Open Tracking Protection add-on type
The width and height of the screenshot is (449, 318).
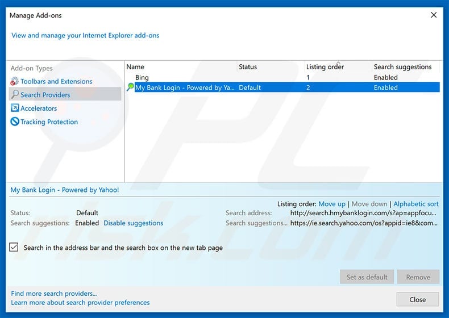(49, 122)
